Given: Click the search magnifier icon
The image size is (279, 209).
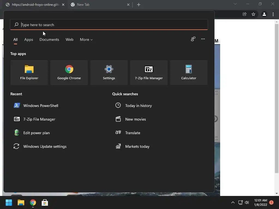Looking at the screenshot, I should (x=16, y=24).
